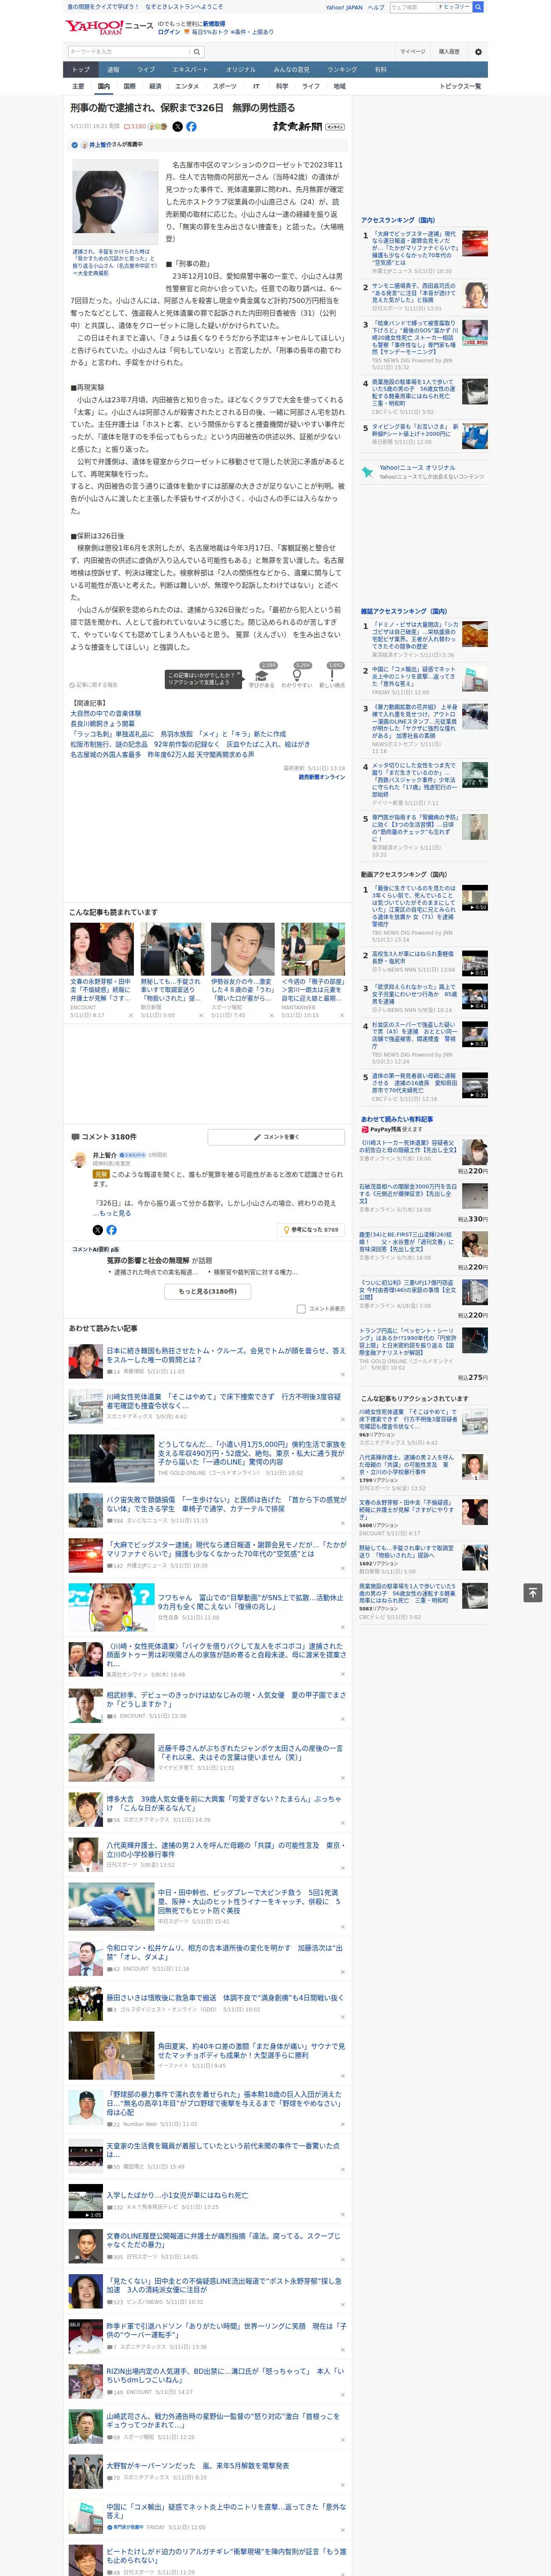The width and height of the screenshot is (551, 2576).
Task: Dismiss the 文春の永野芽郁・田中圭 recommended card
Action: (130, 1015)
